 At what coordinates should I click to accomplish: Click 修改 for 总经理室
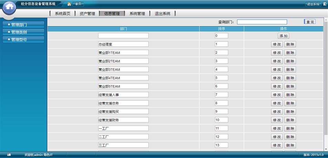click(x=277, y=44)
